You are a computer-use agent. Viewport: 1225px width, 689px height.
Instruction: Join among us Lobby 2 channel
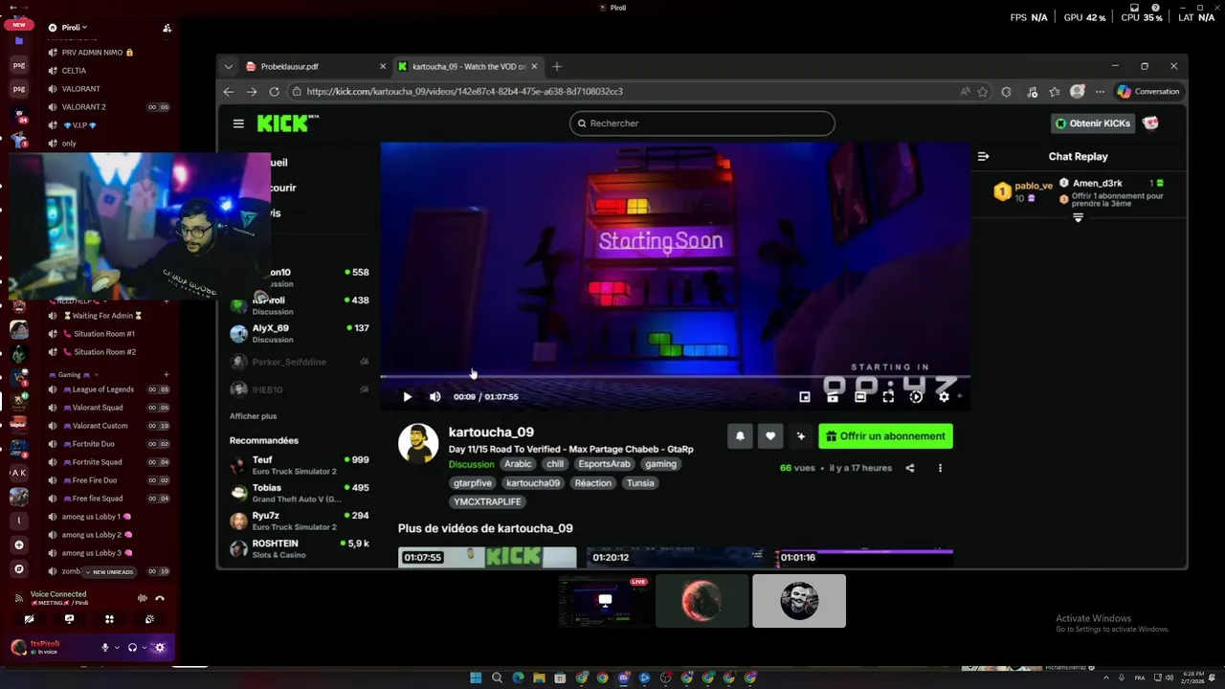(108, 535)
